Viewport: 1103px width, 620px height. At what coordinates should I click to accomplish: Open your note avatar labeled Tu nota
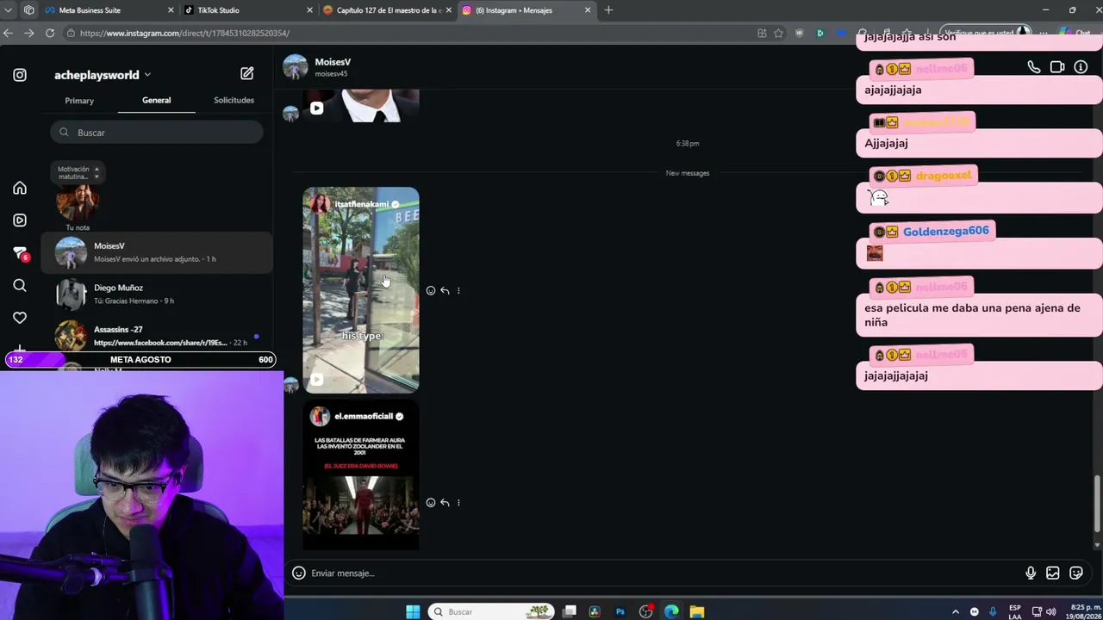pos(78,202)
